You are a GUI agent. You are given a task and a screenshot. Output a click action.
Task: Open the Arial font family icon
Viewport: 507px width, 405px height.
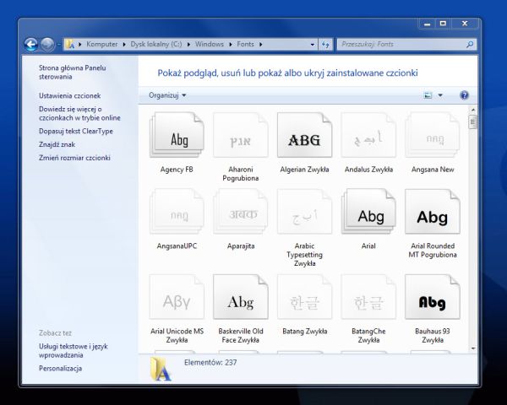pos(368,212)
